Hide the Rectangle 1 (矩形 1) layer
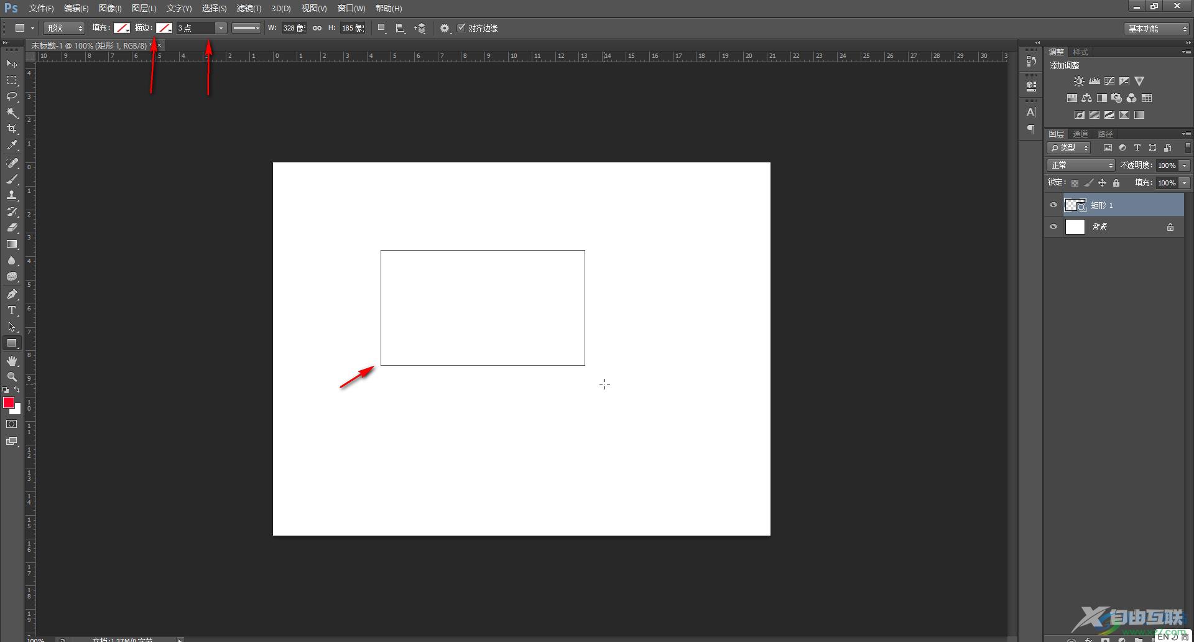Screen dimensions: 1194x642 pos(1053,205)
